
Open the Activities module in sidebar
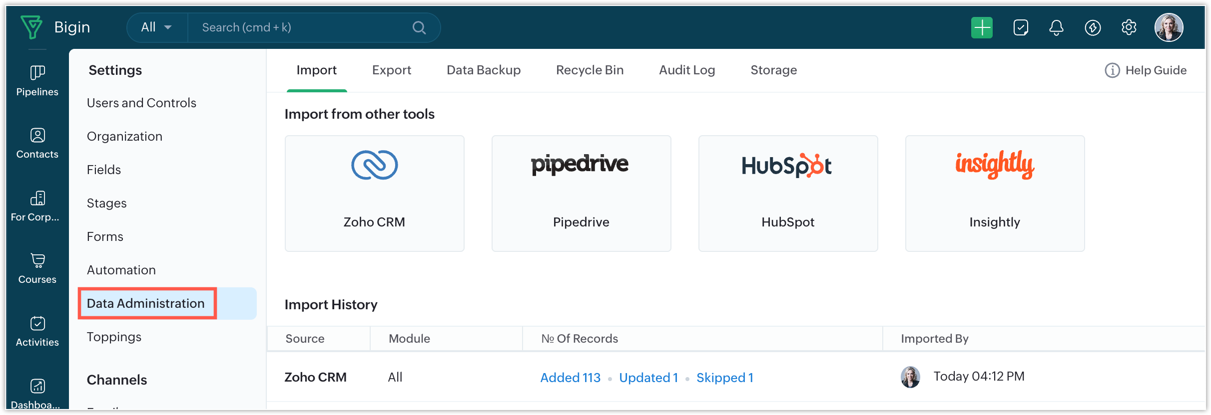37,331
